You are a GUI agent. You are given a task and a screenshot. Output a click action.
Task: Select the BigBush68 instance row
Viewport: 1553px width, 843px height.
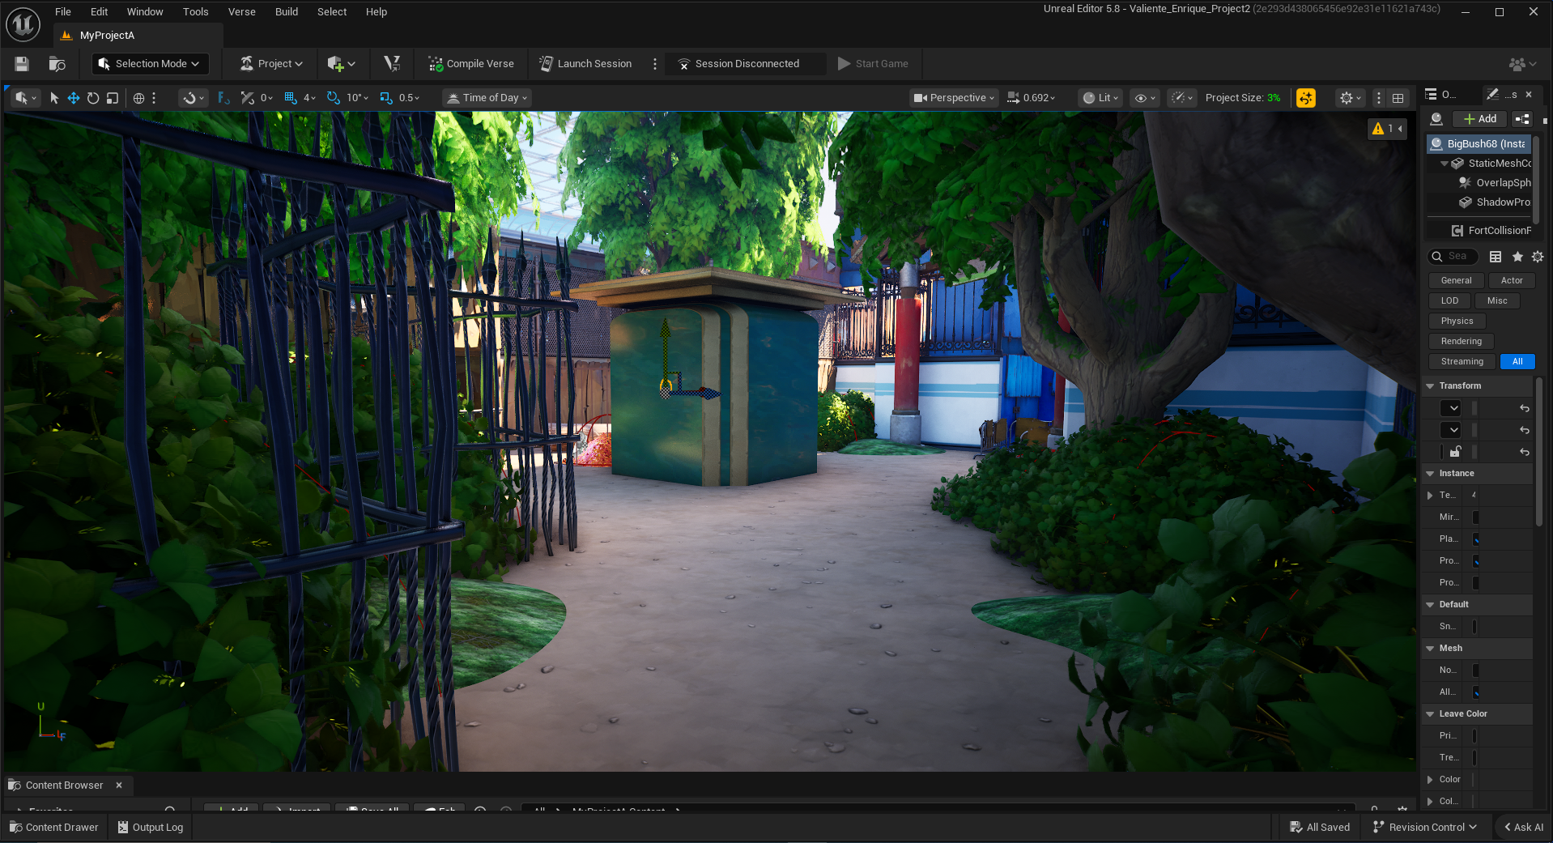pos(1479,144)
